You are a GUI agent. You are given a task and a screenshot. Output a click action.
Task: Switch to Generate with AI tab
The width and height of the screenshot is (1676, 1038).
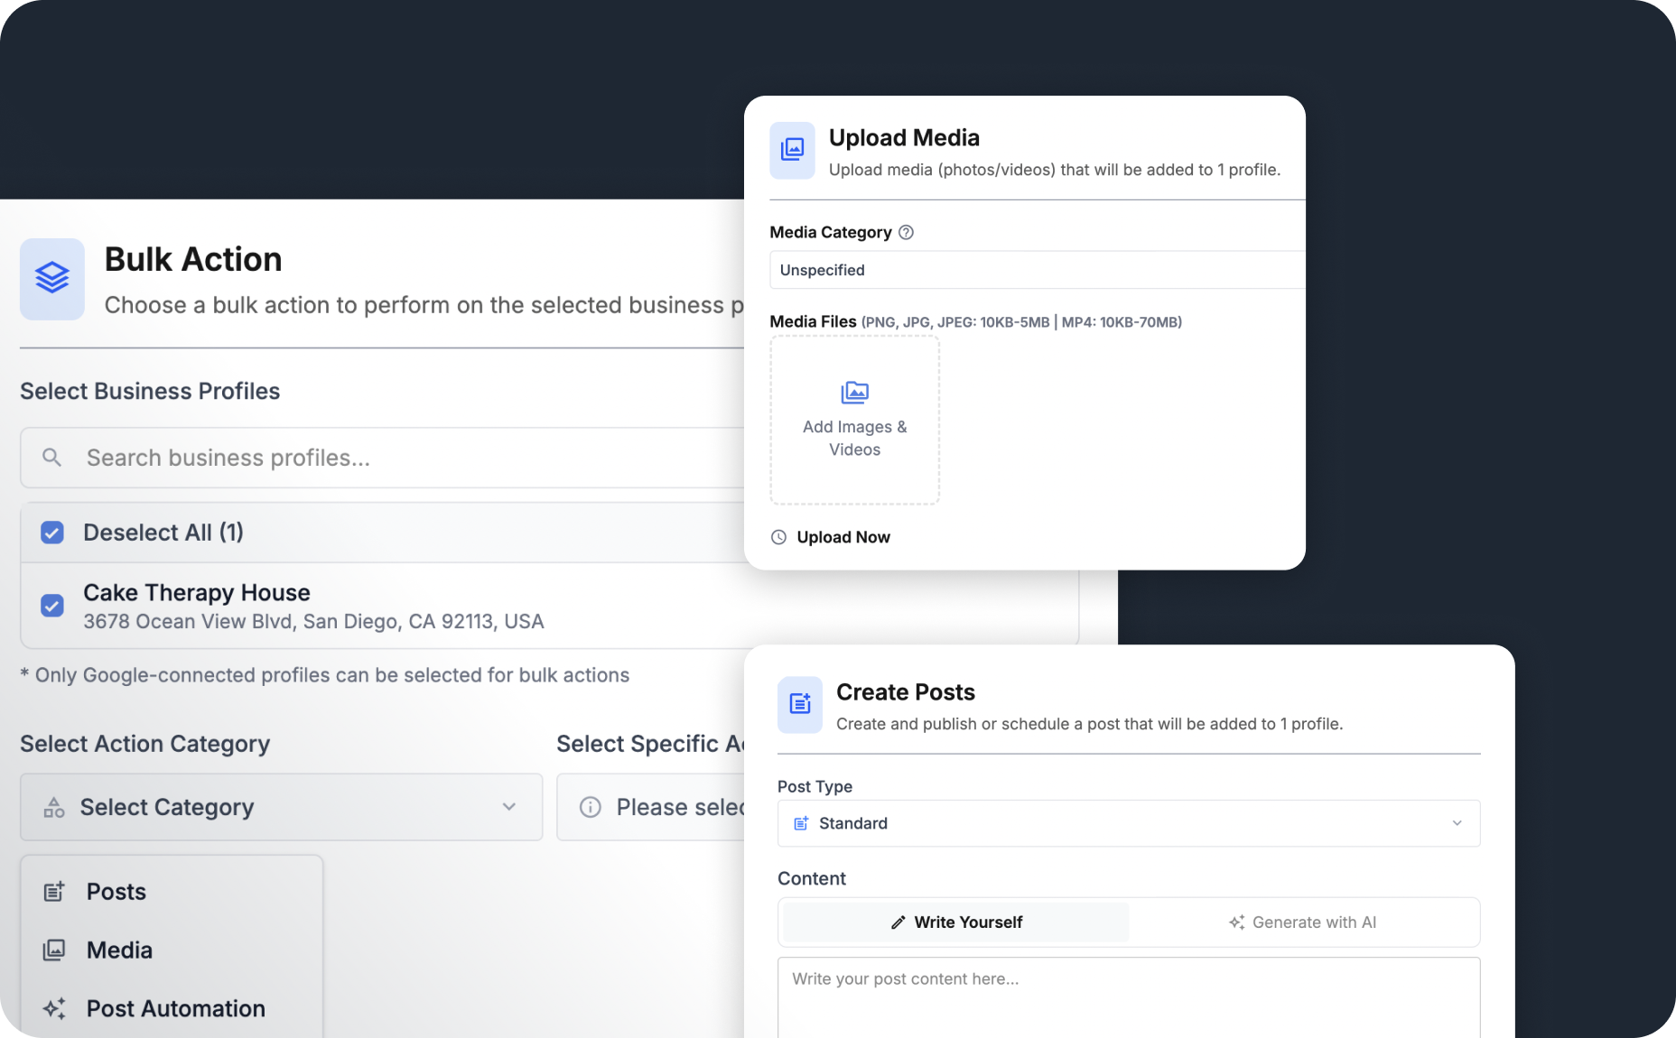1302,922
